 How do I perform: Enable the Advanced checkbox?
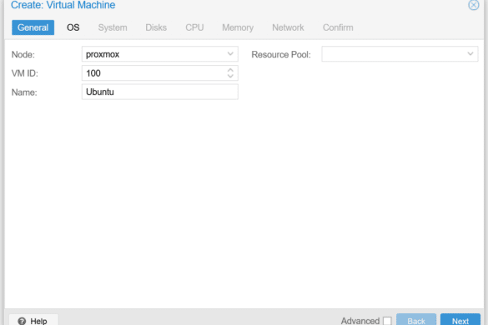click(x=387, y=321)
